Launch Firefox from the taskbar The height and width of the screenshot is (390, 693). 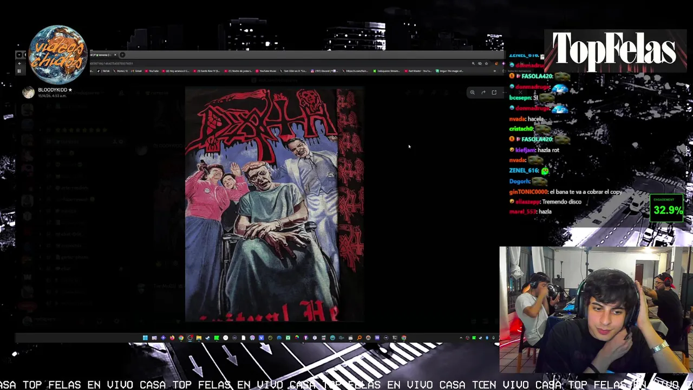172,338
